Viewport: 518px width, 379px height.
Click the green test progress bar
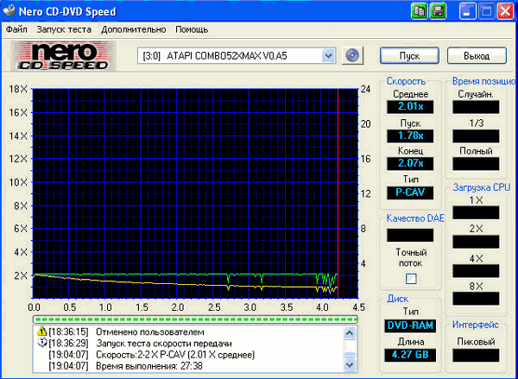195,319
